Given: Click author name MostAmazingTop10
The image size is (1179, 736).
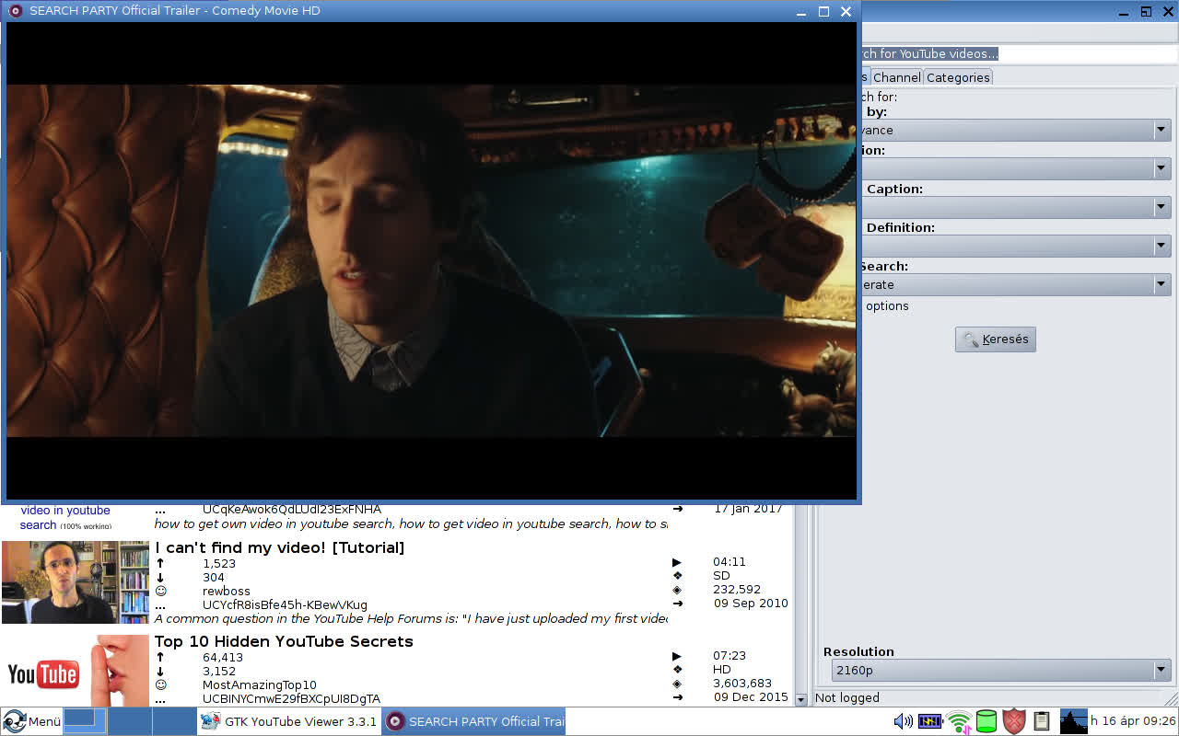Looking at the screenshot, I should pyautogui.click(x=260, y=684).
